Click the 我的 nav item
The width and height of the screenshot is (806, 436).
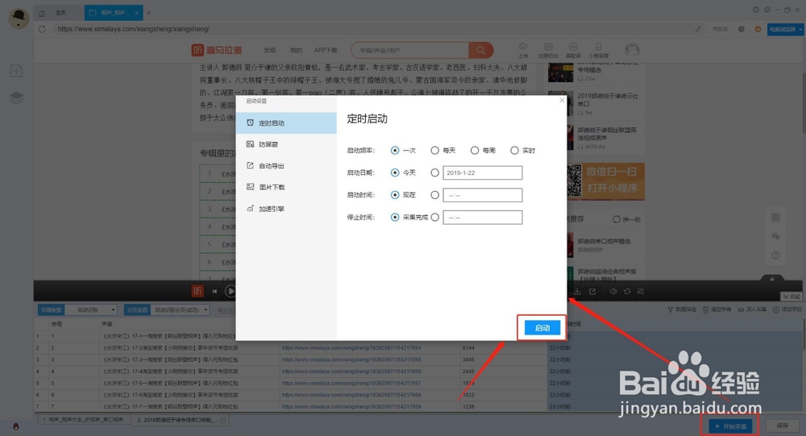click(x=296, y=51)
